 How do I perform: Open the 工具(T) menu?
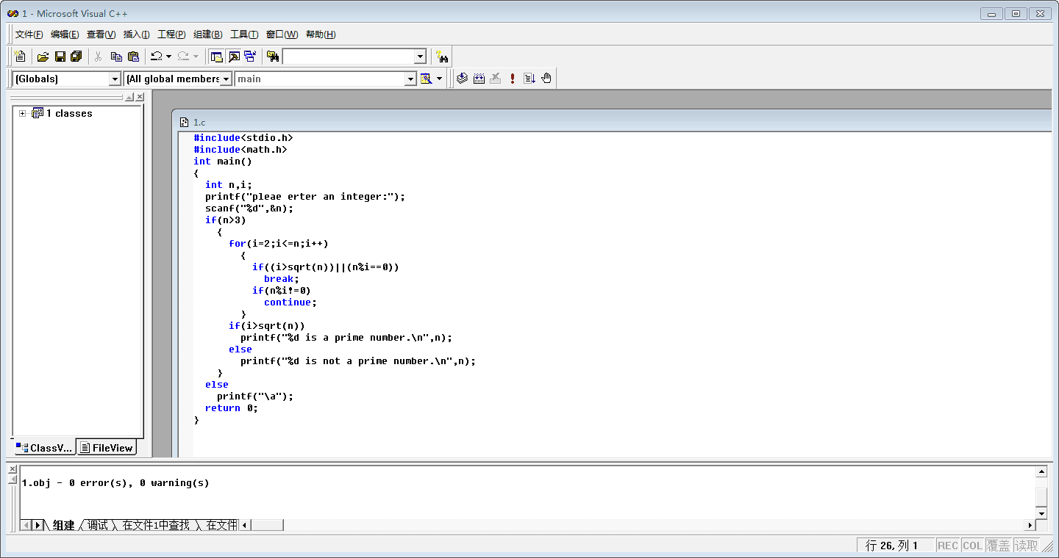coord(244,35)
